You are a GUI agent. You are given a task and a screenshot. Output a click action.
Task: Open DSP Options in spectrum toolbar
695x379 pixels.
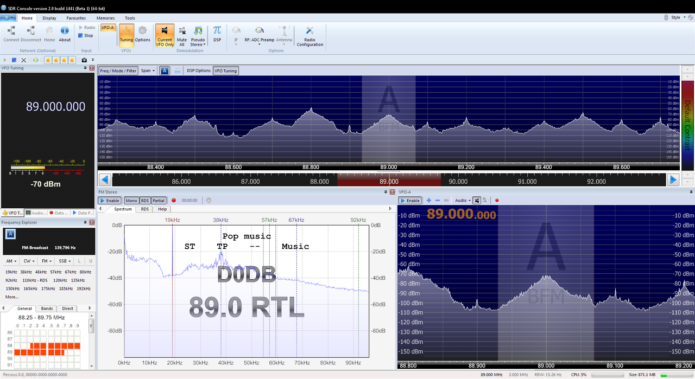(199, 70)
